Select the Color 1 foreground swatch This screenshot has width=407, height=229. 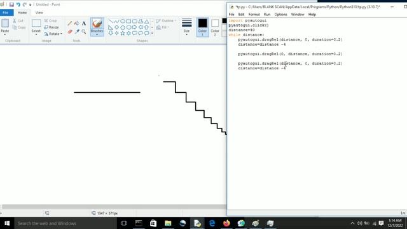pos(202,27)
